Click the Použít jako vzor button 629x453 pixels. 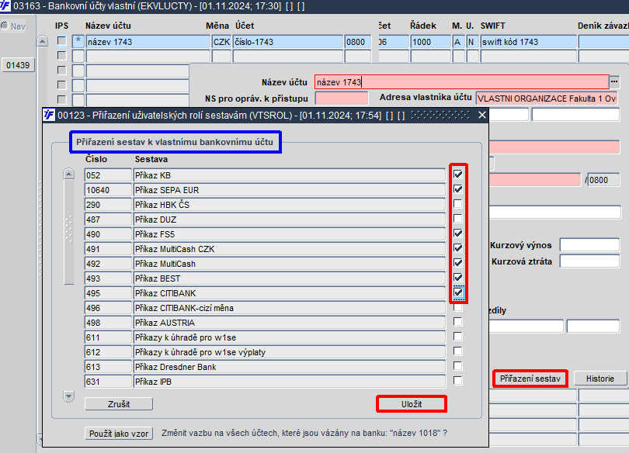119,434
